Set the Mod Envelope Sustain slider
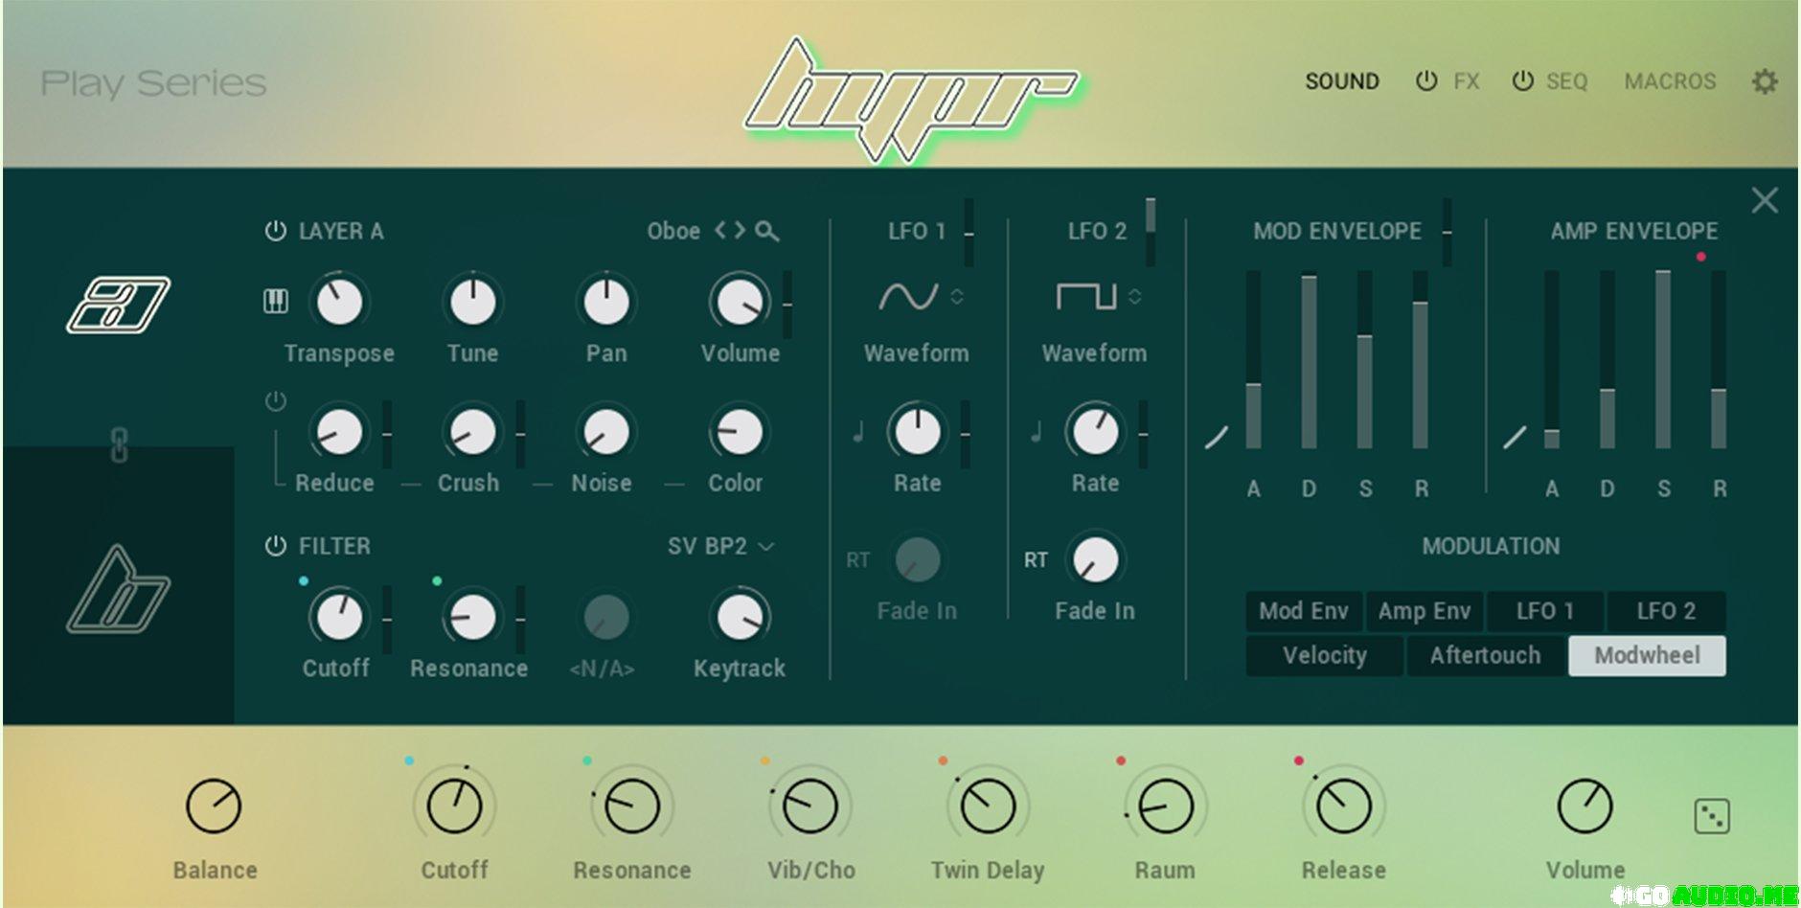The width and height of the screenshot is (1801, 908). click(1365, 360)
